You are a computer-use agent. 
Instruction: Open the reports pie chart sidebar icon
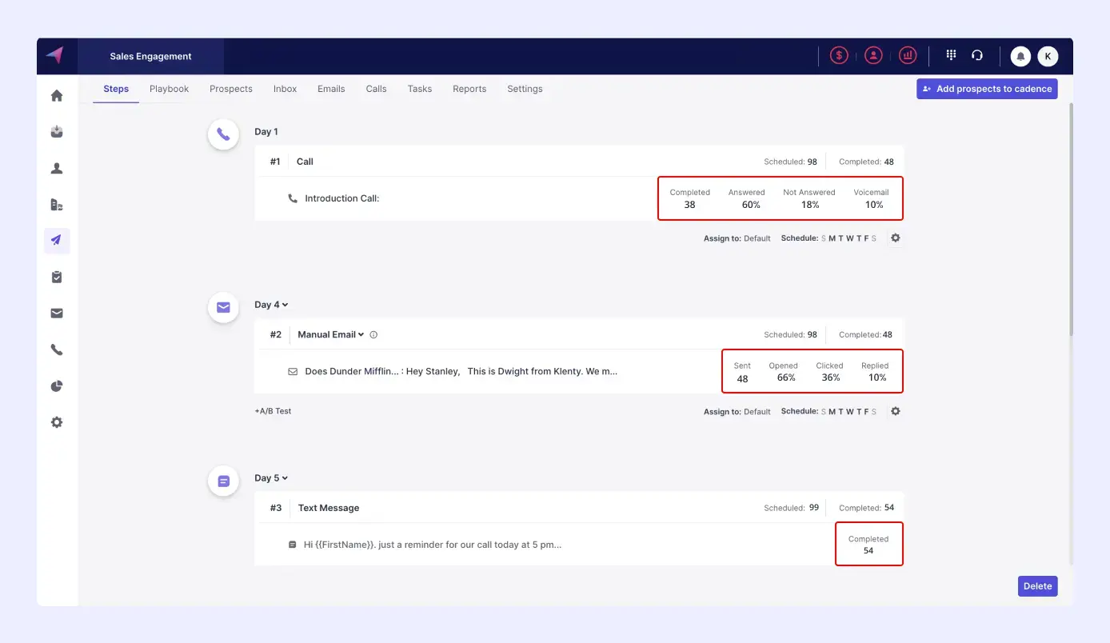point(57,386)
